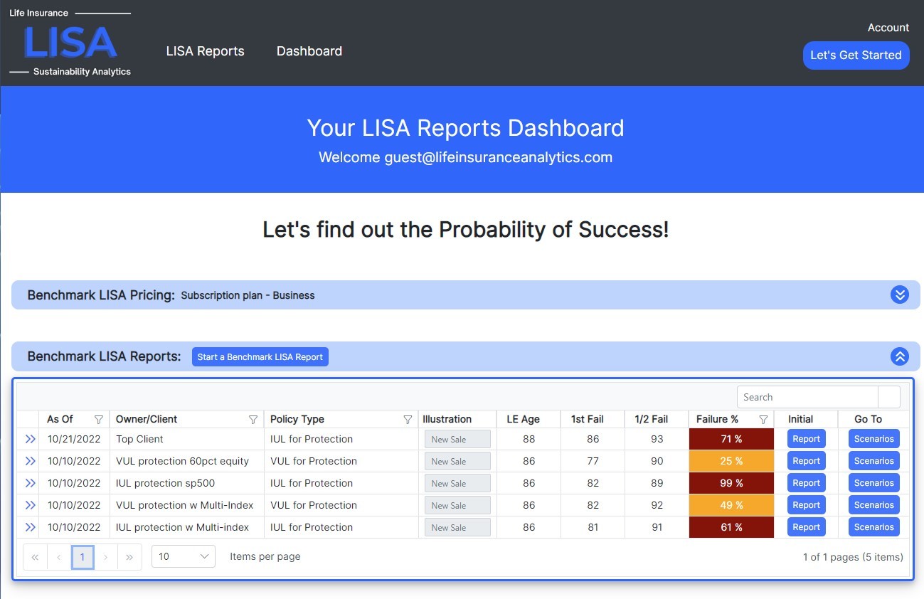Expand the Top Client row
The height and width of the screenshot is (599, 924).
coord(30,440)
